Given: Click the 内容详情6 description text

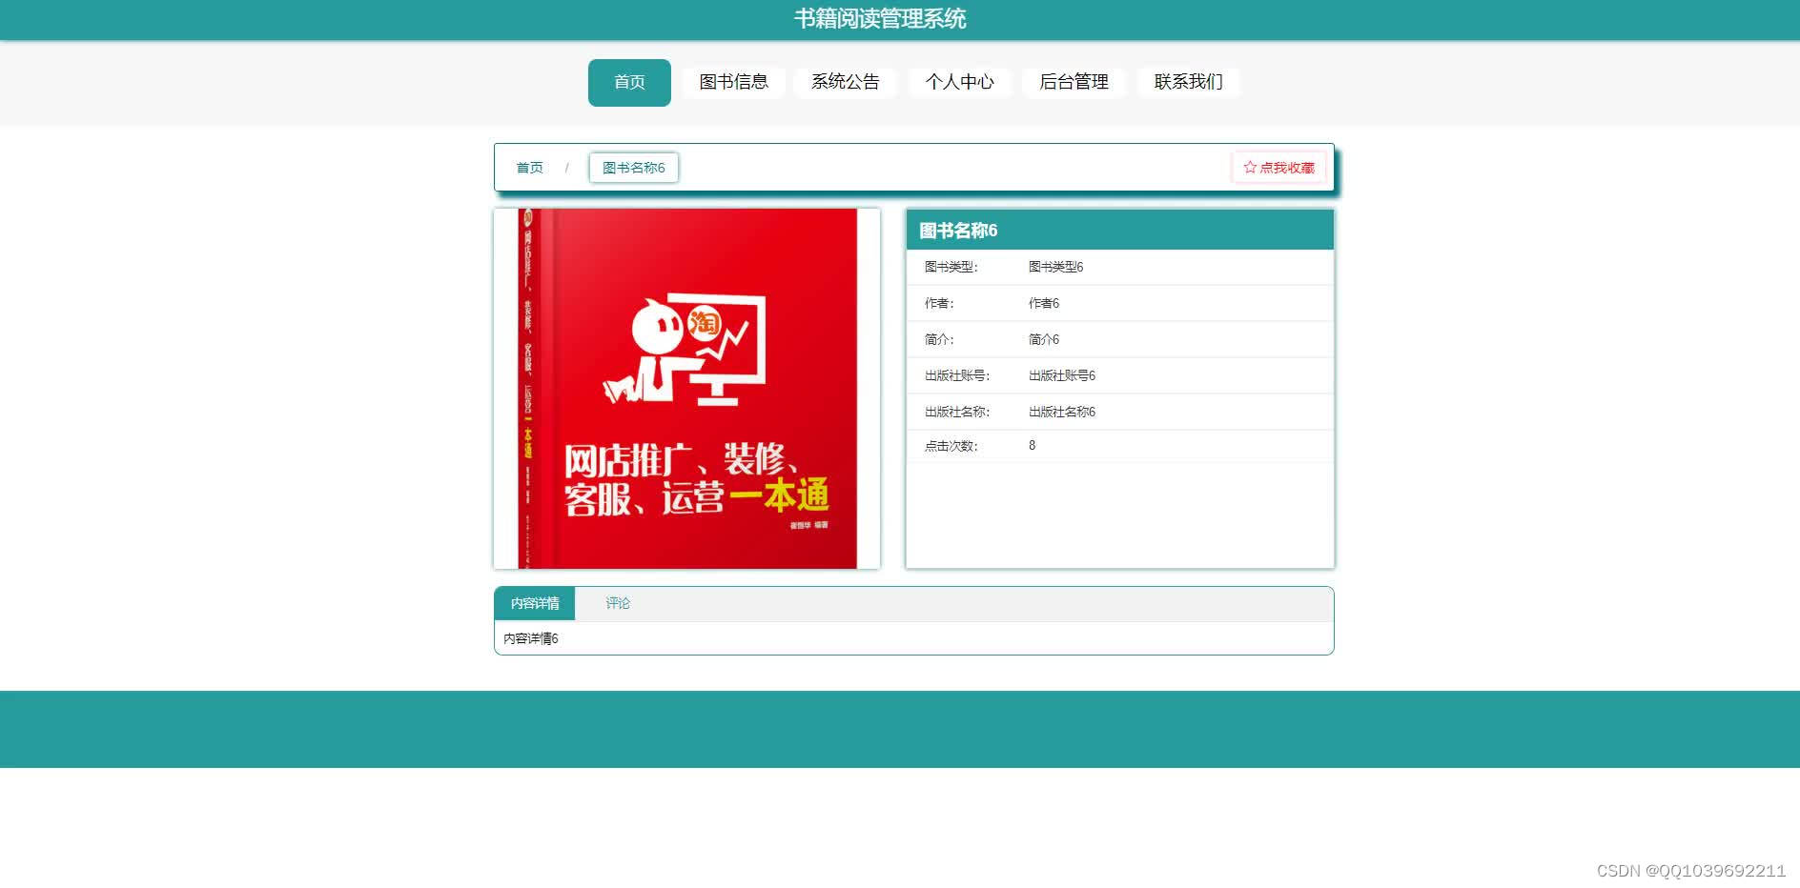Looking at the screenshot, I should pyautogui.click(x=530, y=638).
